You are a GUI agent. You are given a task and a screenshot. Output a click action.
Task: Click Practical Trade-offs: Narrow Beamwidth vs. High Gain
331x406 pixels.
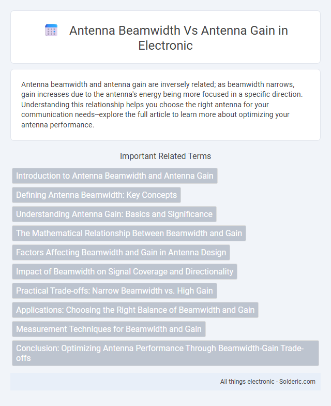[x=114, y=291]
